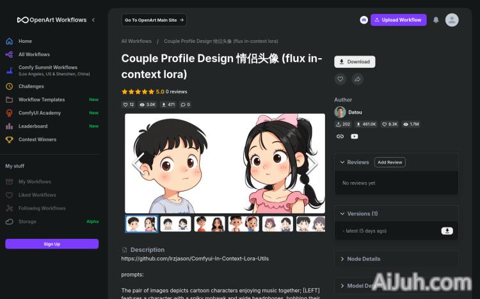Open notifications bell icon
This screenshot has width=480, height=299.
pyautogui.click(x=436, y=20)
